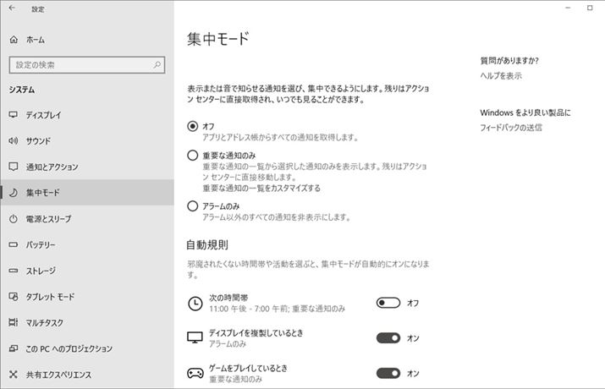Click the clock icon for 次の時間帯 rule
605x389 pixels.
(195, 304)
